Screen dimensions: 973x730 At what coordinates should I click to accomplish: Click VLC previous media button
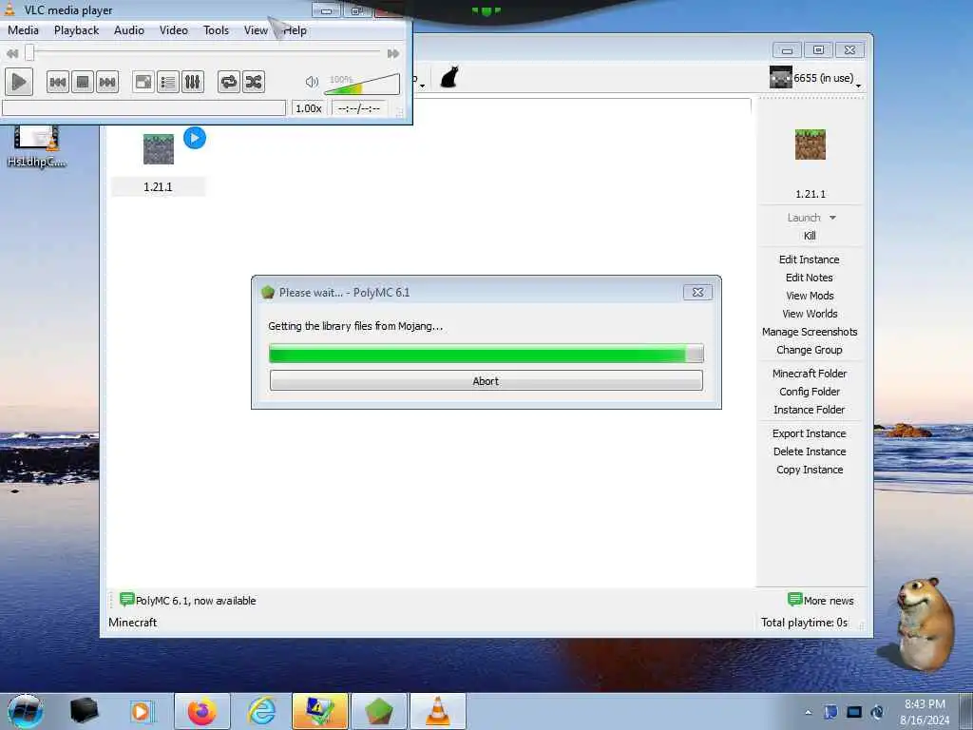(x=58, y=82)
